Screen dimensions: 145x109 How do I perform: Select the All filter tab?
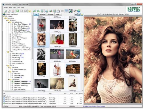click(x=36, y=15)
